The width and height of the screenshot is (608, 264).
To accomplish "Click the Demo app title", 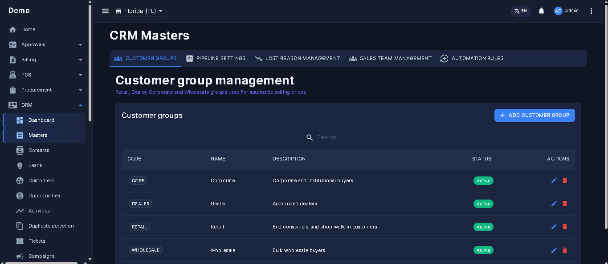I will pyautogui.click(x=19, y=11).
